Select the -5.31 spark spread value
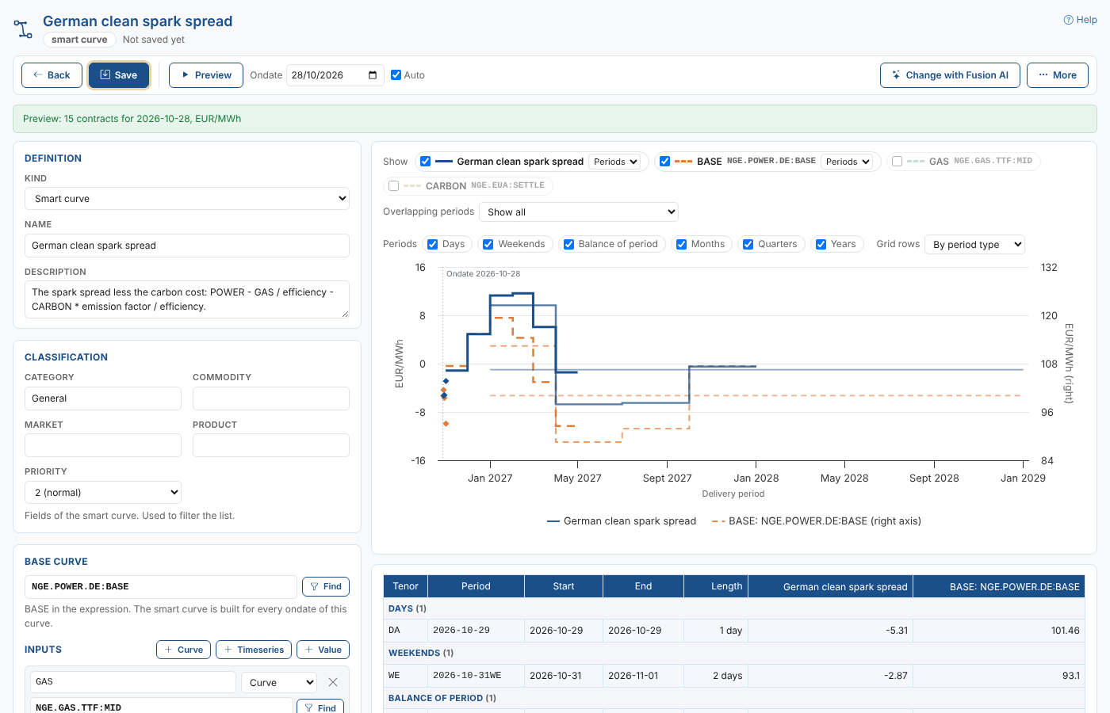This screenshot has height=713, width=1110. pos(830,631)
